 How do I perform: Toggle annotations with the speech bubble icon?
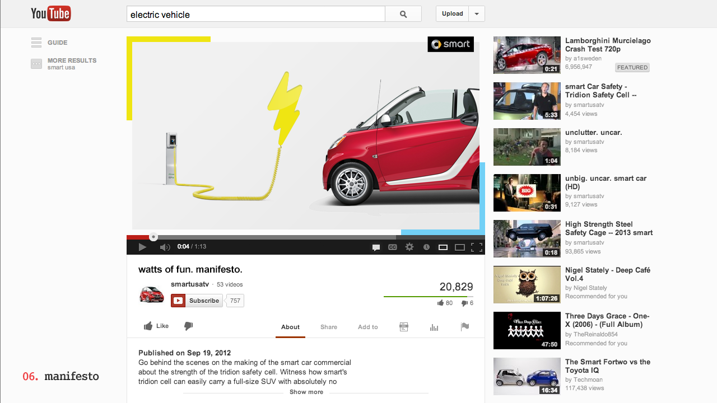coord(376,247)
